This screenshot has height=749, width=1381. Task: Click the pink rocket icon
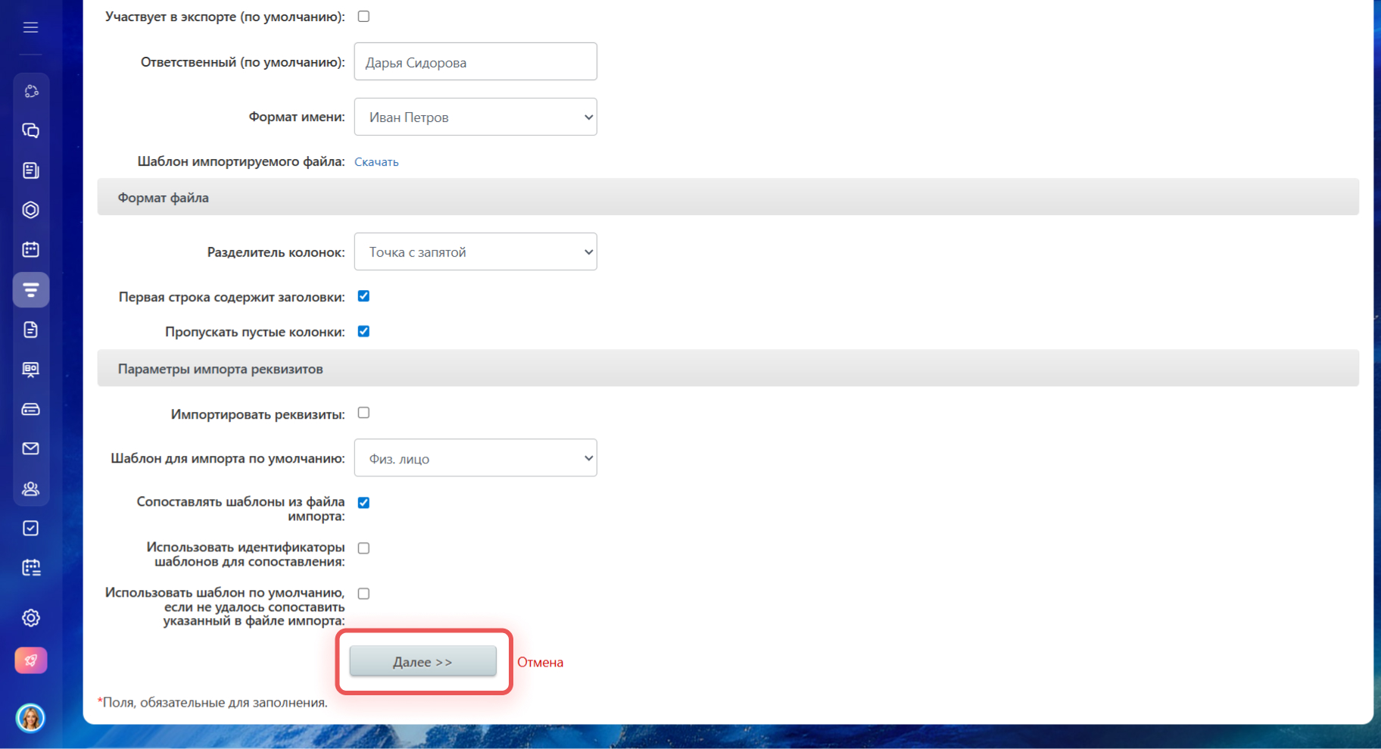coord(30,660)
